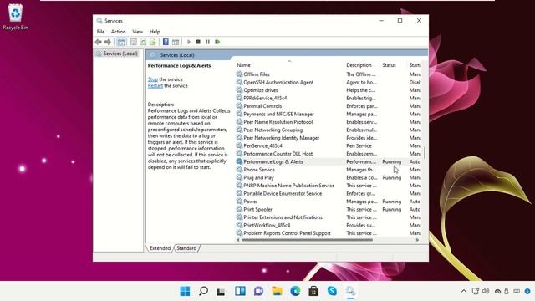Open the View menu
This screenshot has height=301, width=535.
[x=137, y=32]
